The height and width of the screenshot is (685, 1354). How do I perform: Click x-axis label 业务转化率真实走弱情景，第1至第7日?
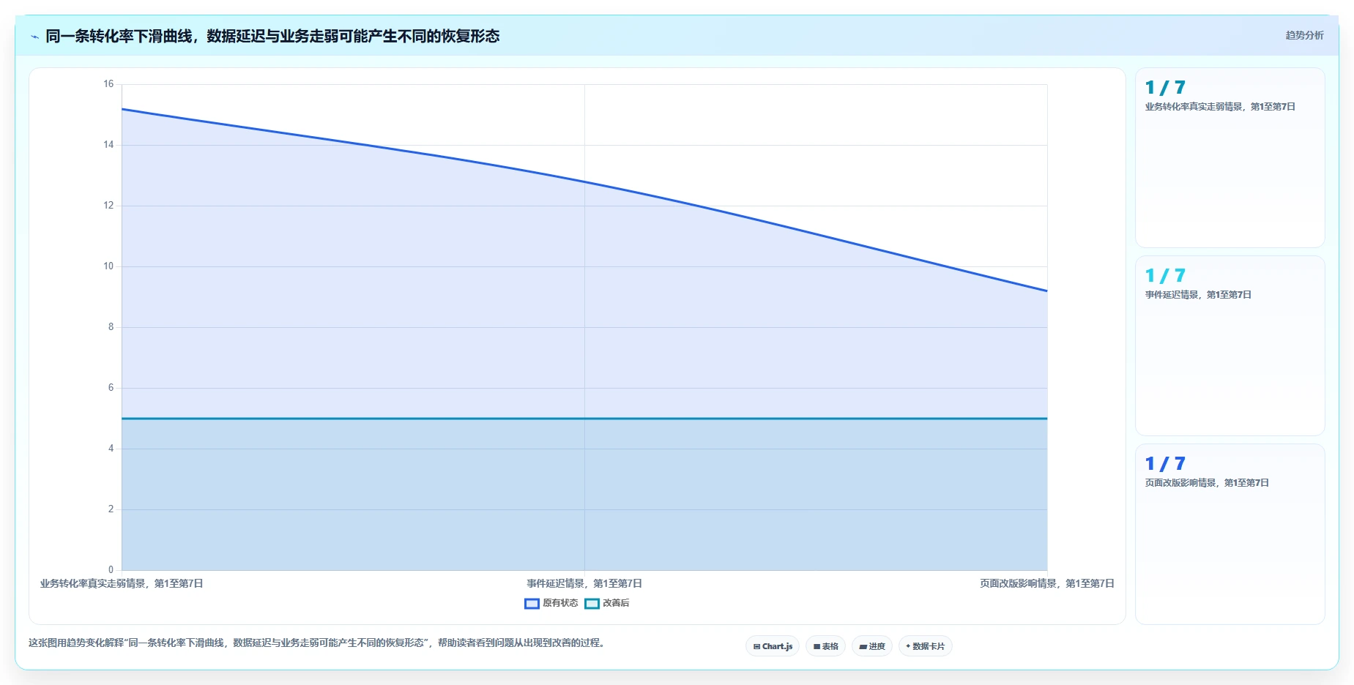click(122, 583)
